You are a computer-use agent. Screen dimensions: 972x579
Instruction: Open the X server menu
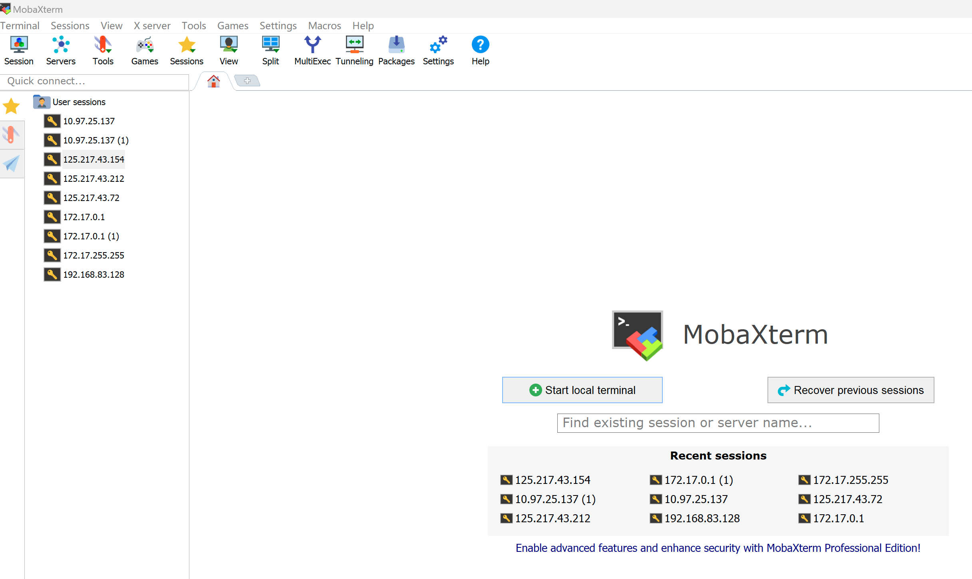[152, 26]
